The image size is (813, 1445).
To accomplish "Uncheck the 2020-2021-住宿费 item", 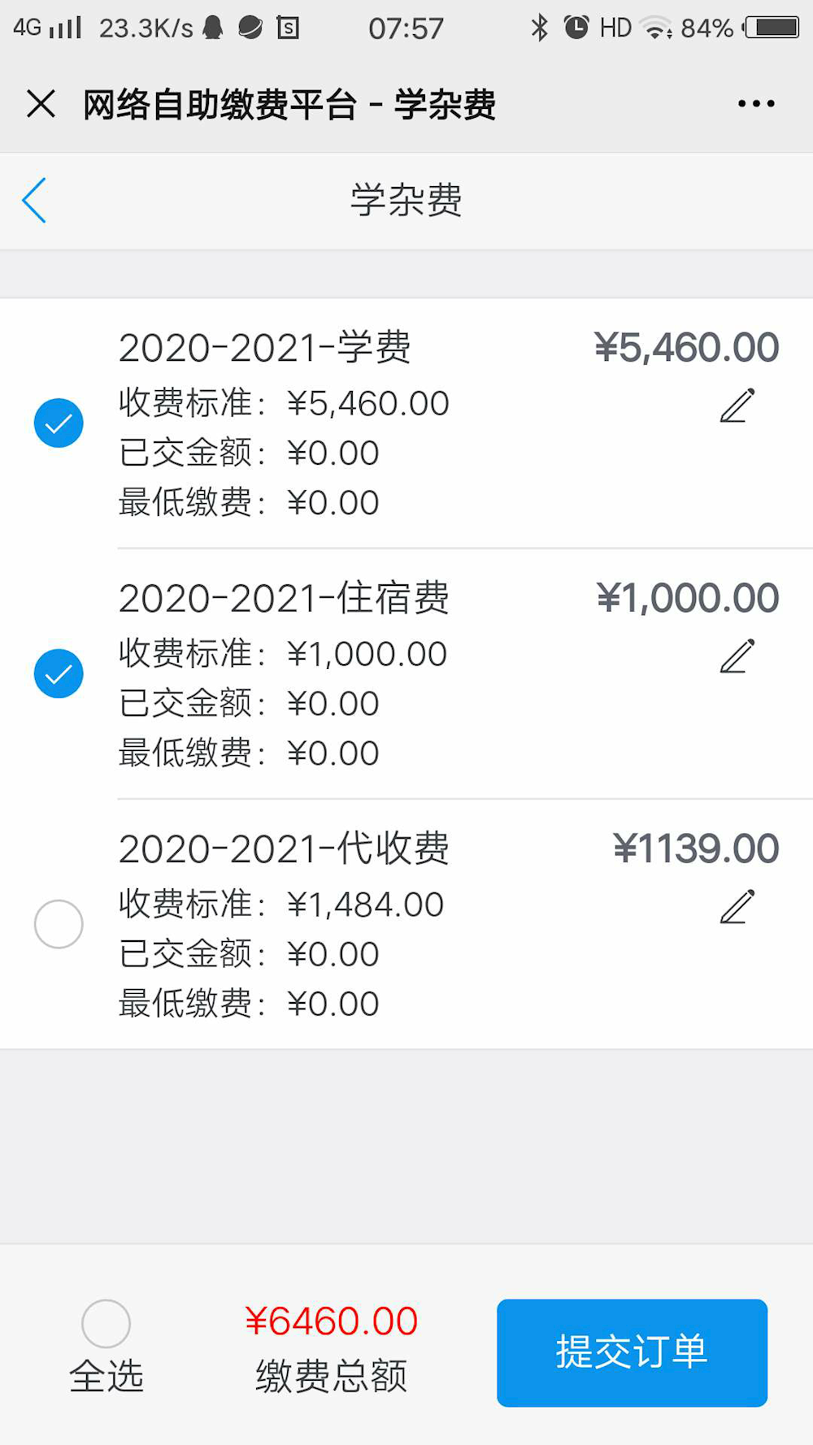I will [59, 674].
